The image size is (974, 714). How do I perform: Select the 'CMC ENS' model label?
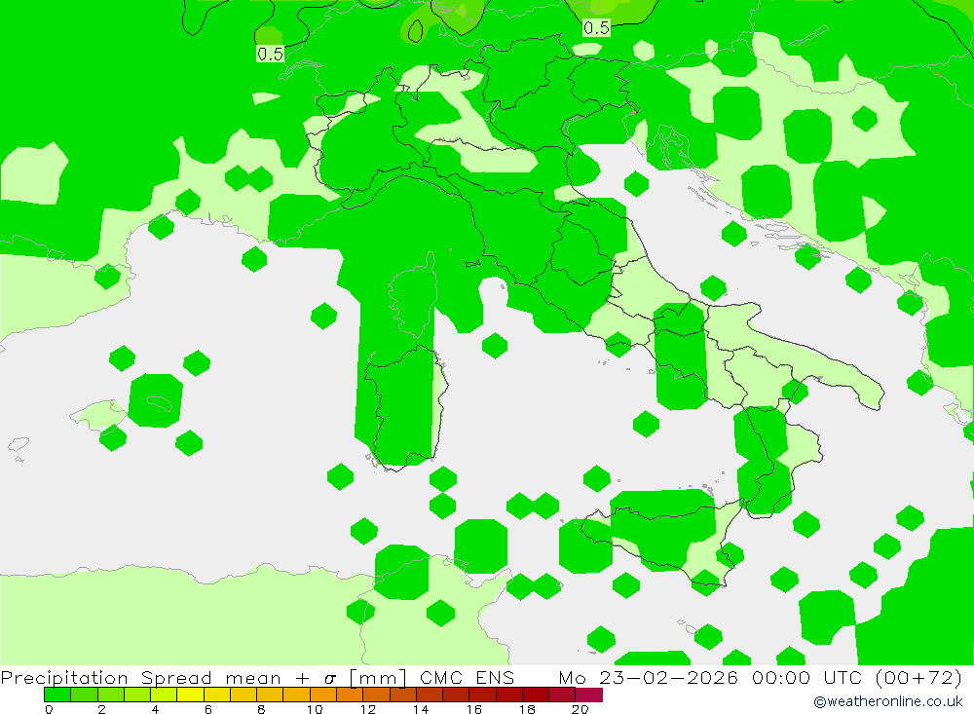pos(468,677)
